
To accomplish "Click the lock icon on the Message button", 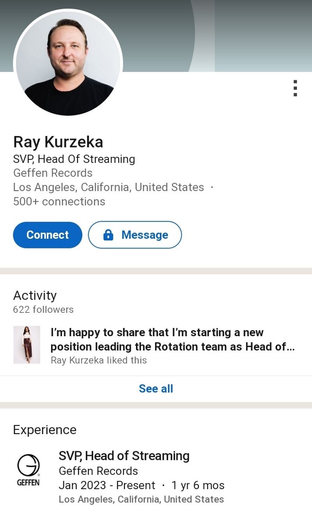I will pos(108,235).
